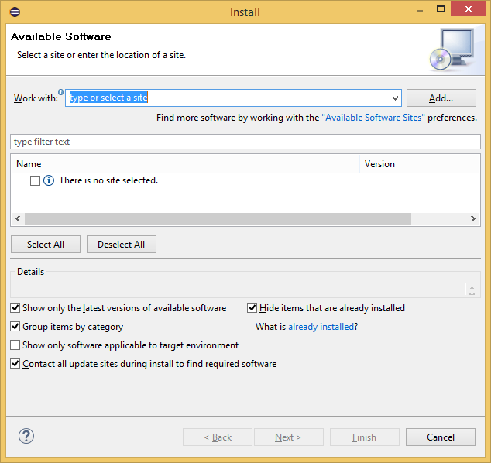Disable 'Group items by category'
The image size is (491, 463).
point(15,327)
